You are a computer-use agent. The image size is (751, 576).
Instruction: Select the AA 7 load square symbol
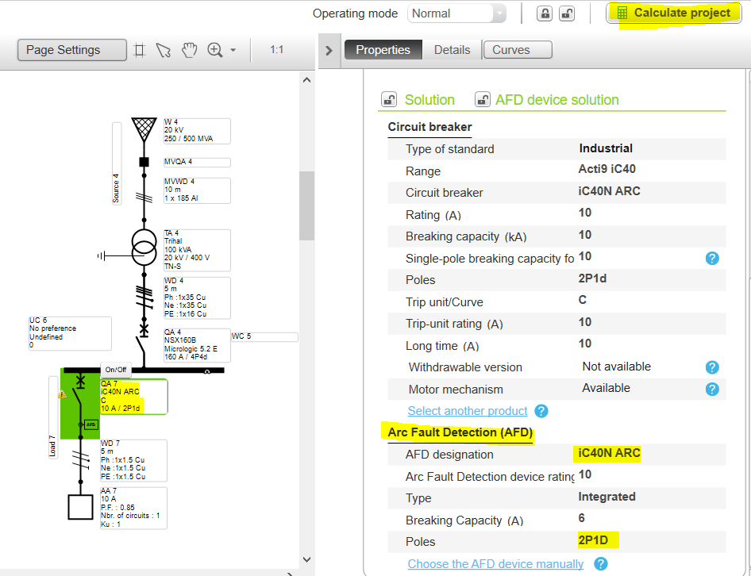coord(80,507)
